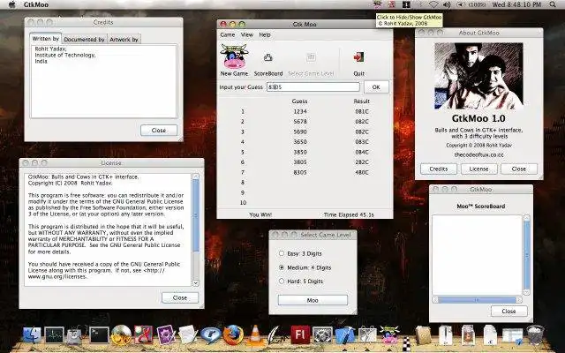Viewport: 565px width, 353px height.
Task: Open the Trash in the Dock
Action: click(x=535, y=335)
